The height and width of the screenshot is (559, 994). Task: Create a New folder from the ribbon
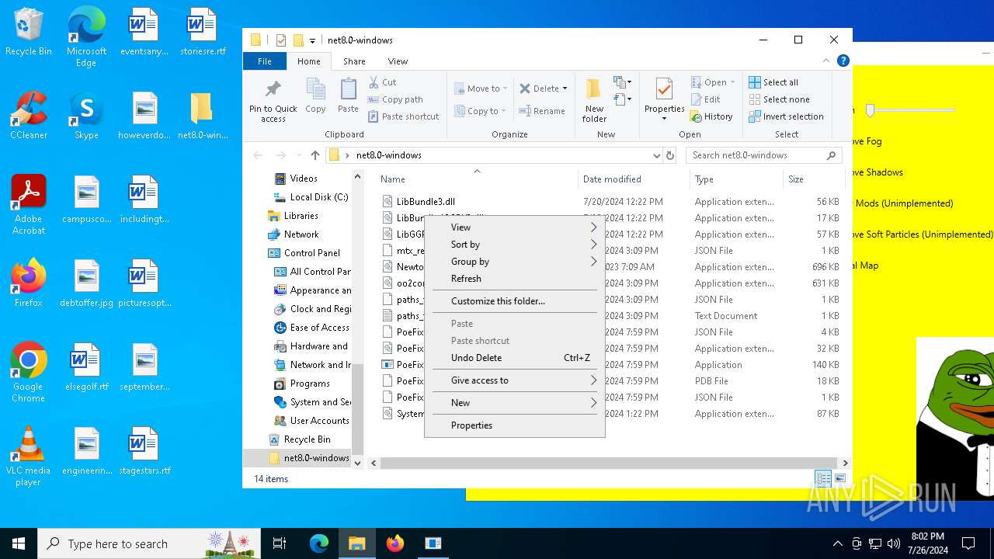click(594, 99)
